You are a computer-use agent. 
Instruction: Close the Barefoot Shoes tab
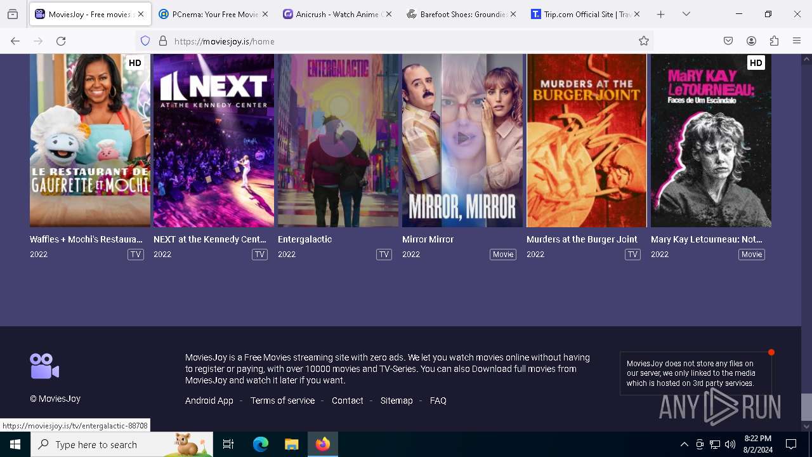(513, 14)
